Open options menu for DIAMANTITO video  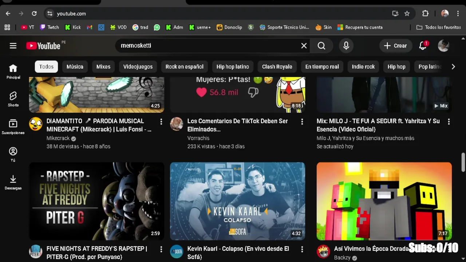click(x=161, y=122)
